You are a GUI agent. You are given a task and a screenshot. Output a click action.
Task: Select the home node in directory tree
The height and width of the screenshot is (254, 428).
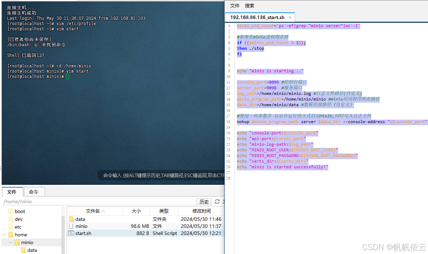21,235
